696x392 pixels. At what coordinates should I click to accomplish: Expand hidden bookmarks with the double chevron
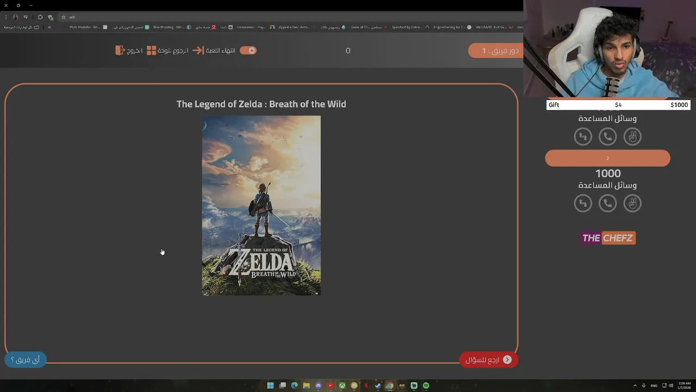(49, 27)
